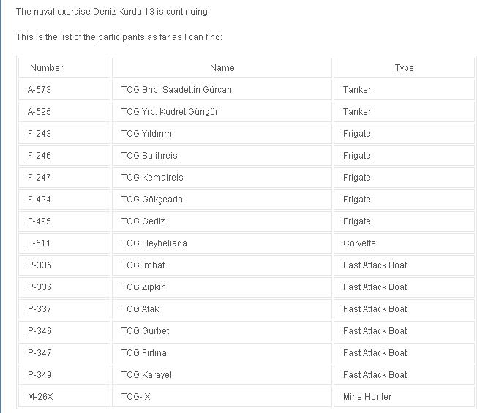Click the Mine Hunter type cell
Viewport: 477px width, 413px height.
click(x=404, y=397)
